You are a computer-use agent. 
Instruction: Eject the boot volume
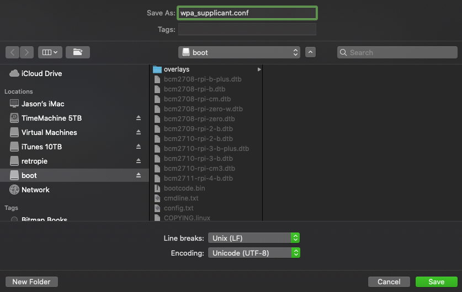click(139, 175)
